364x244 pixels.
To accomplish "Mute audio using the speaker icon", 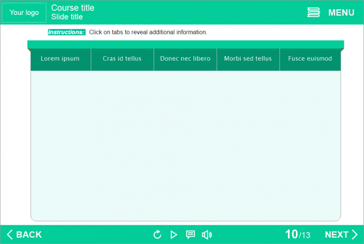I will 206,235.
